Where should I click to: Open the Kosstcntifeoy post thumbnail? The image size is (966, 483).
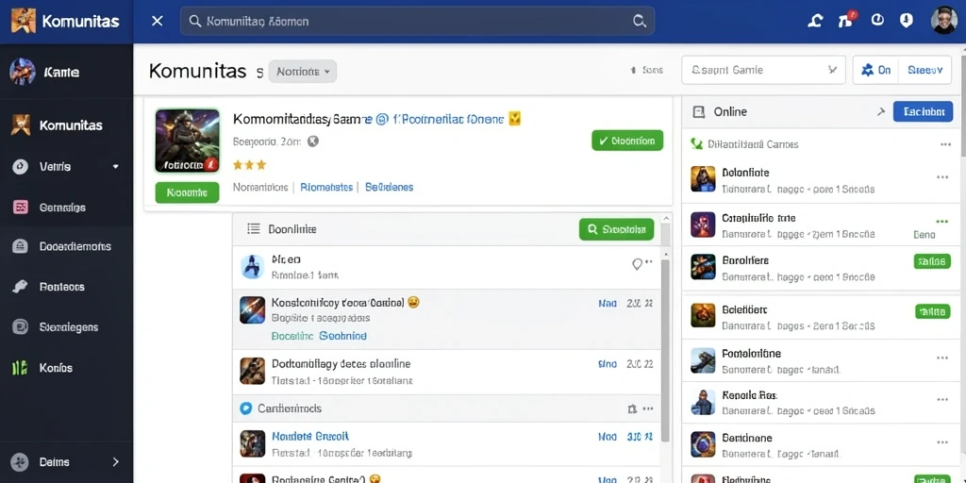[252, 309]
